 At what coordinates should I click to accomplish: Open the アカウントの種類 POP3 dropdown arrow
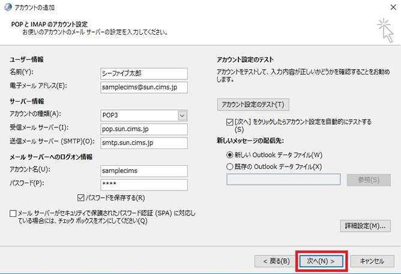click(182, 115)
